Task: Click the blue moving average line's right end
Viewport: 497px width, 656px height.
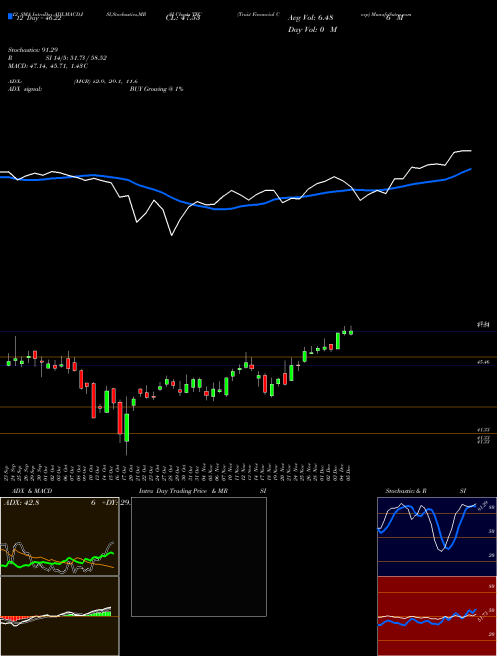Action: (470, 169)
